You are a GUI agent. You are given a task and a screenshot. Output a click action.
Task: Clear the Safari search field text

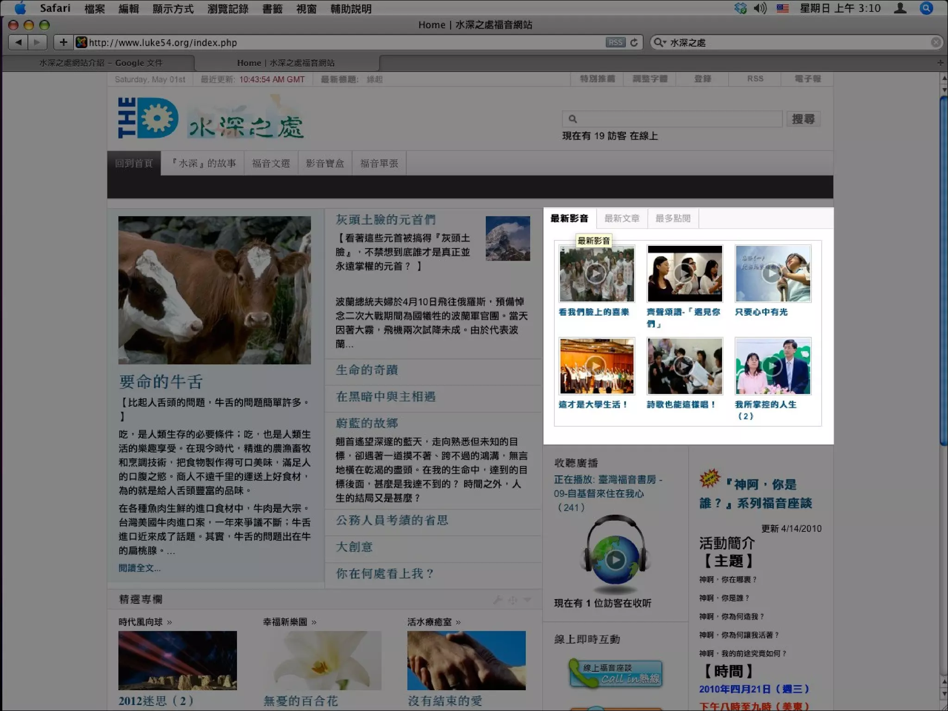click(x=936, y=43)
